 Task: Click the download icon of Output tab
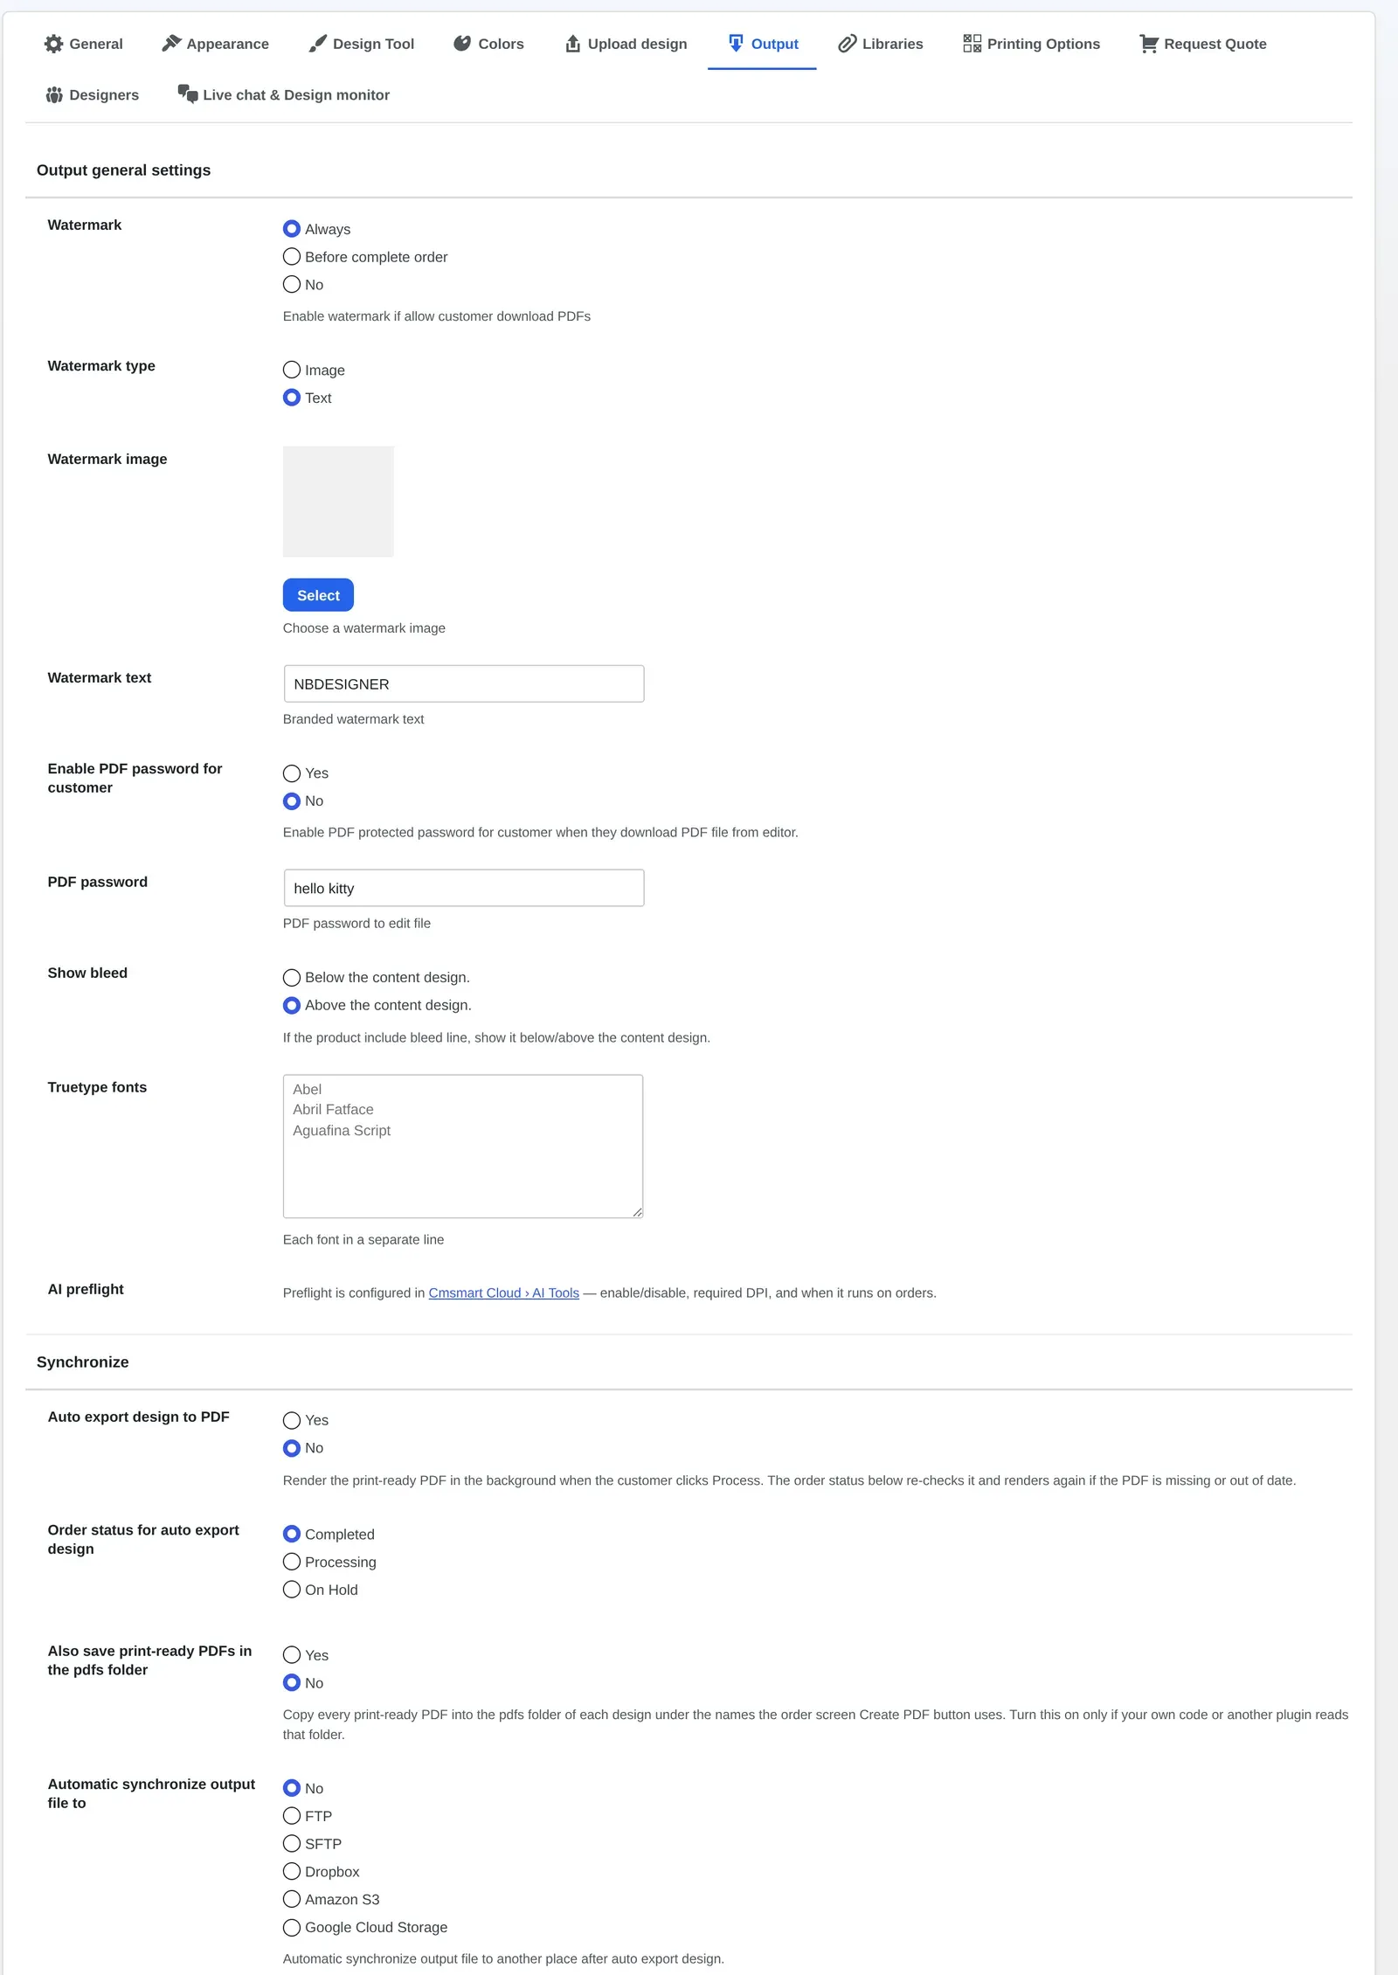tap(737, 44)
